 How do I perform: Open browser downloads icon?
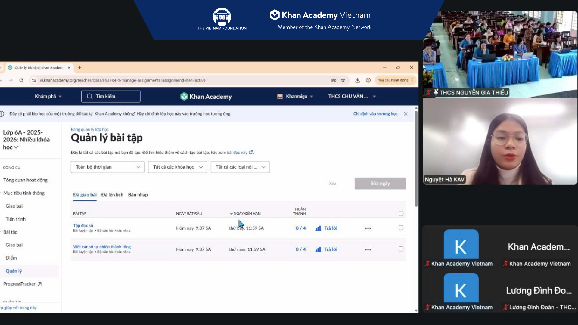pos(357,80)
